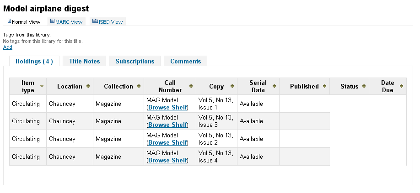Click the Published column sort arrows
The image size is (420, 193).
(x=325, y=86)
